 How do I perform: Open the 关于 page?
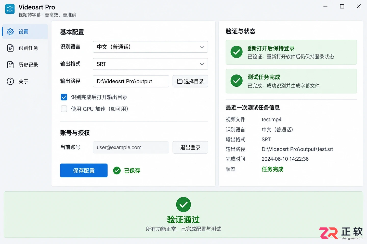coord(25,81)
